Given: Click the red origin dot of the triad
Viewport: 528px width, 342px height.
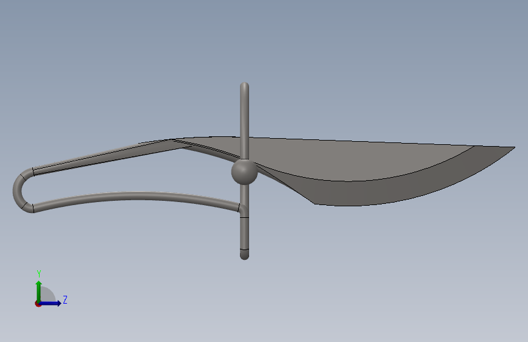Looking at the screenshot, I should click(38, 304).
